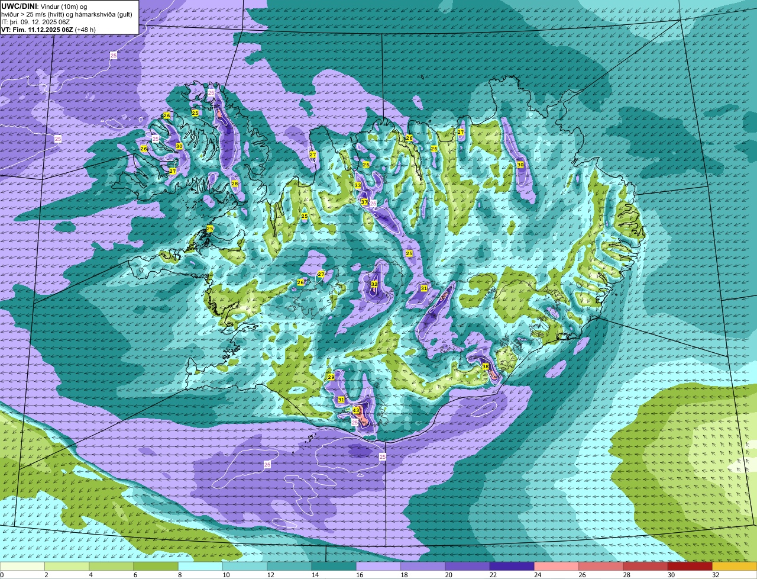Click the yellow gust label 29
Viewport: 757px width, 579px height.
(x=331, y=377)
